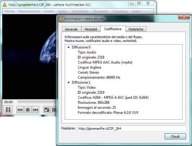Image resolution: width=192 pixels, height=146 pixels.
Task: Click the cone icon in media info dialog
Action: pyautogui.click(x=61, y=18)
